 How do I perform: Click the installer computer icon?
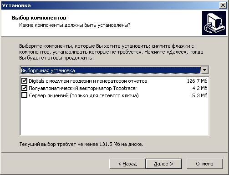[214, 23]
